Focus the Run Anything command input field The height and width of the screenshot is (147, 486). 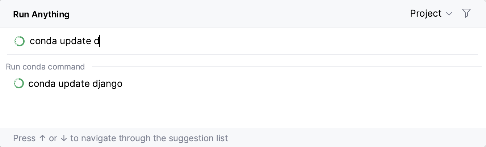[254, 41]
